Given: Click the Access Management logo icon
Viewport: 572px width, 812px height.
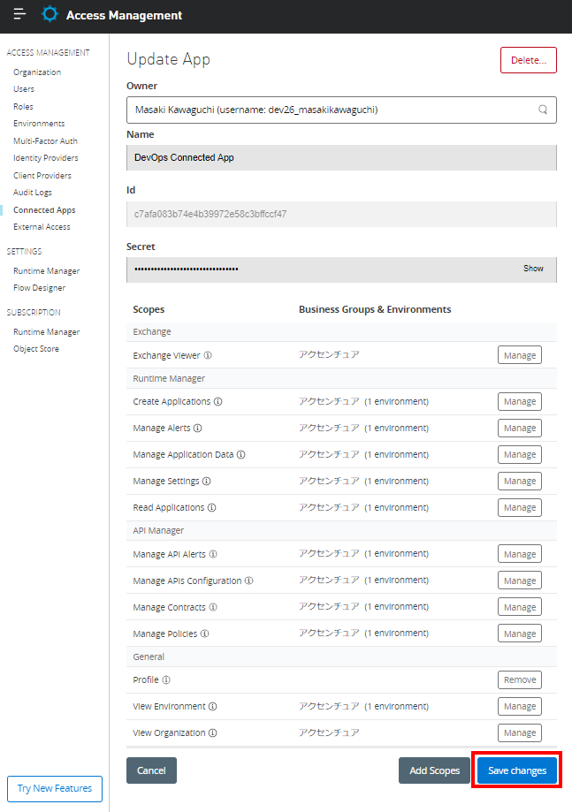Looking at the screenshot, I should pyautogui.click(x=50, y=15).
